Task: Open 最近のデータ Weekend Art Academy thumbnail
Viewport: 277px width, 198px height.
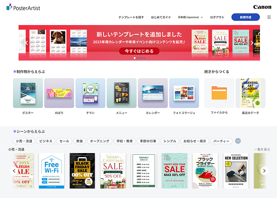Action: point(250,93)
